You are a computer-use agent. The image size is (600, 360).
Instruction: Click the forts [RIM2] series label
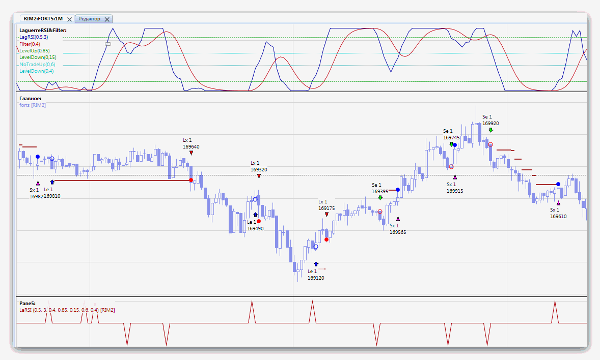[33, 105]
